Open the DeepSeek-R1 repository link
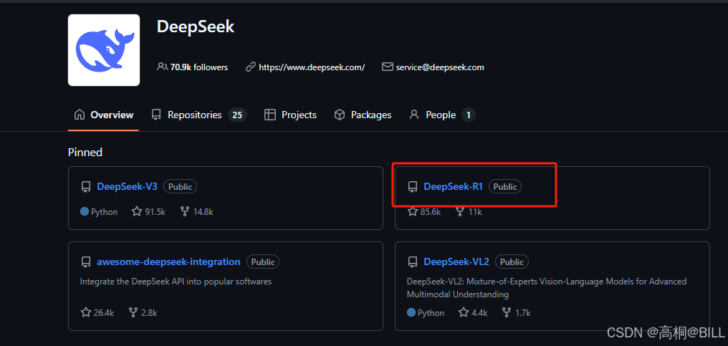Image resolution: width=728 pixels, height=346 pixels. coord(453,187)
